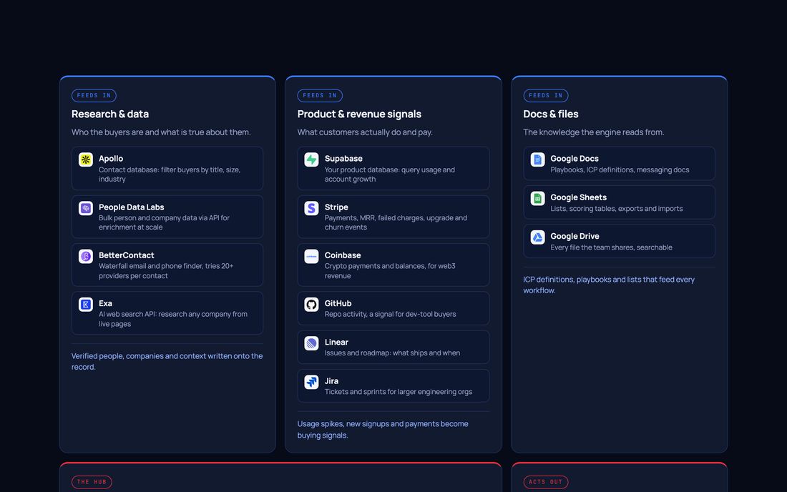Click the ACTS OUT red badge

(546, 482)
